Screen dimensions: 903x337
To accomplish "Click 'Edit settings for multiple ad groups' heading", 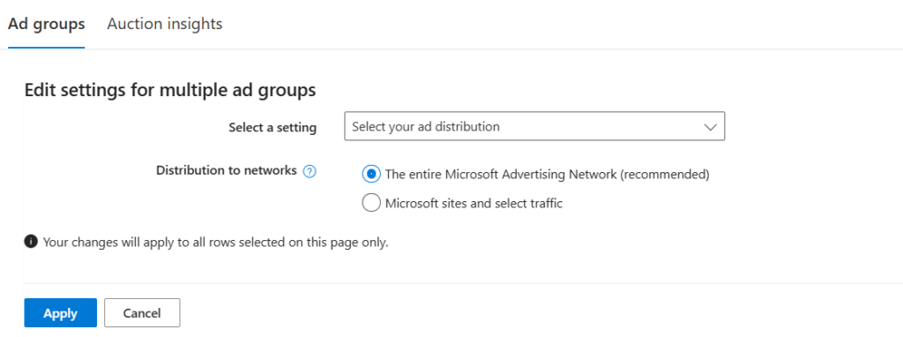I will click(170, 91).
